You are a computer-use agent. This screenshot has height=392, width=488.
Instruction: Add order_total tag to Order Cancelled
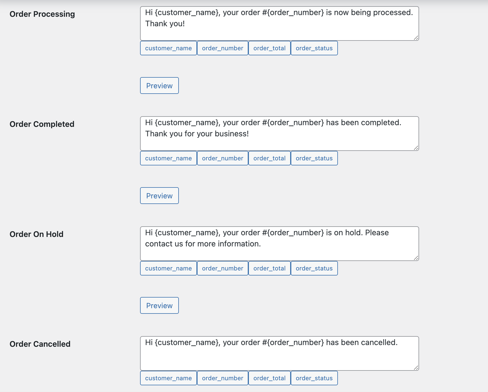[269, 378]
